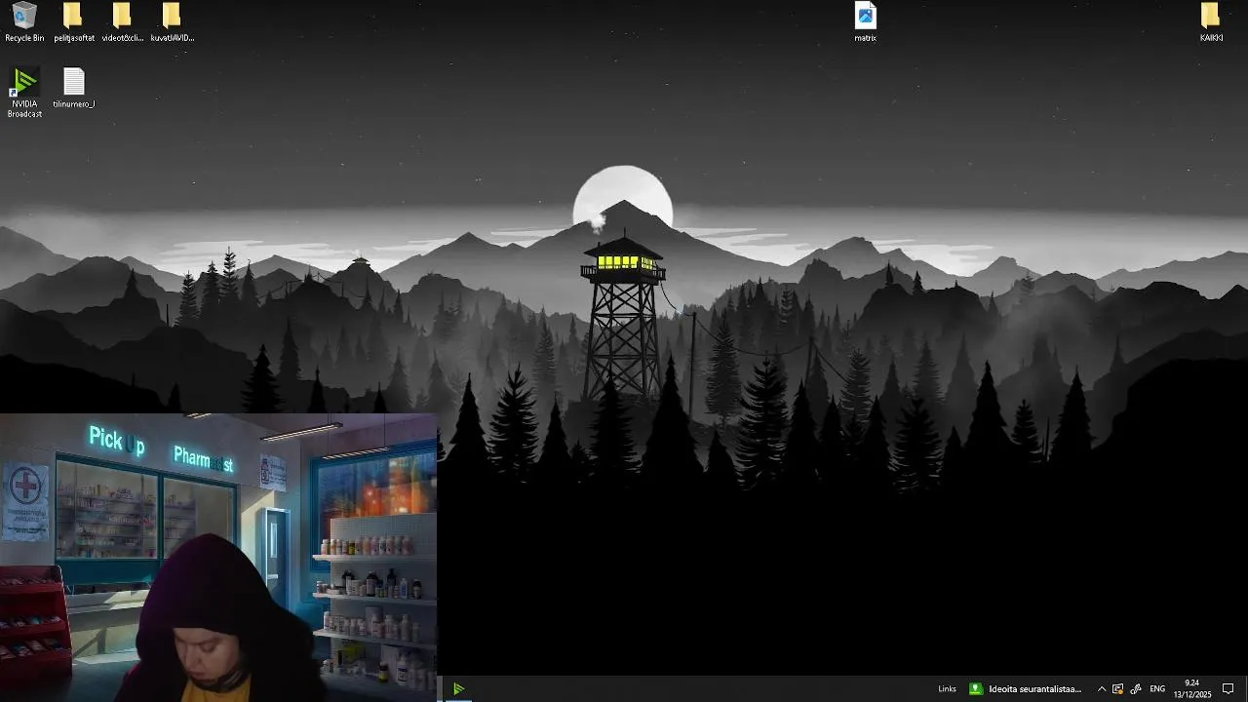This screenshot has width=1248, height=702.
Task: Open the ENG language input switcher
Action: [1157, 689]
